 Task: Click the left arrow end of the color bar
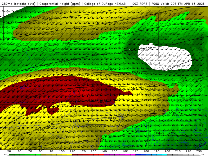(x=6, y=155)
